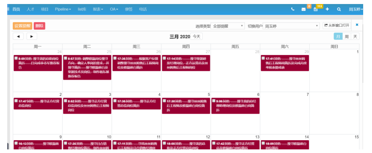Open the first 17:35 reminder on day 26
The image size is (372, 153).
[x=137, y=63]
